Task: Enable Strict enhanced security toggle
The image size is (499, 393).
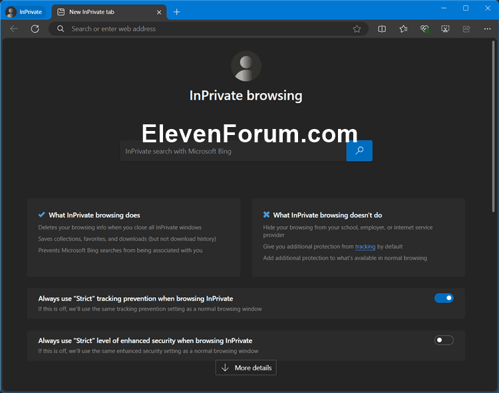Action: point(444,340)
